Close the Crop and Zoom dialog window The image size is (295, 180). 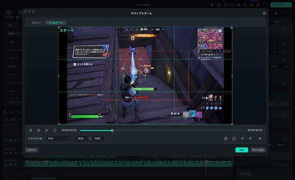pos(25,11)
